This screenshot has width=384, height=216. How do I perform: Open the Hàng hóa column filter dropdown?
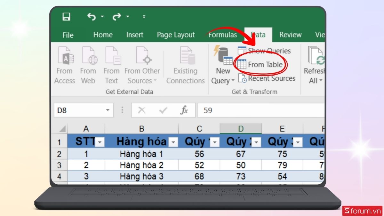173,142
